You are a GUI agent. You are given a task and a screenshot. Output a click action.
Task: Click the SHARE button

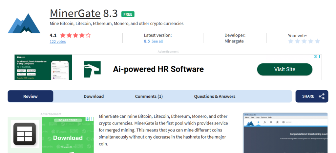[312, 96]
